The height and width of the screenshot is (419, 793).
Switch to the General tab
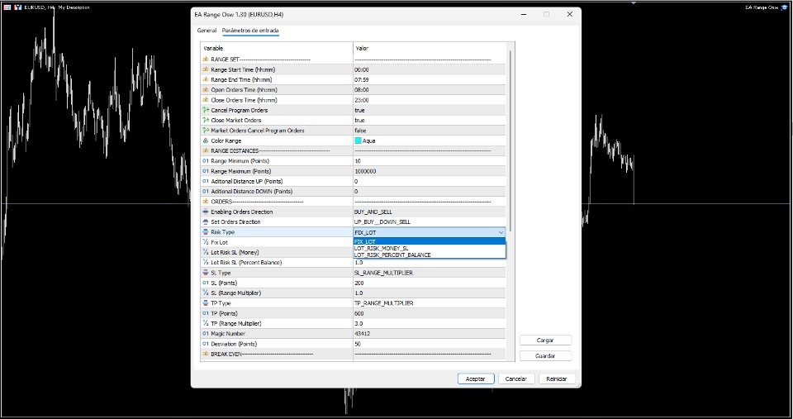click(x=207, y=31)
